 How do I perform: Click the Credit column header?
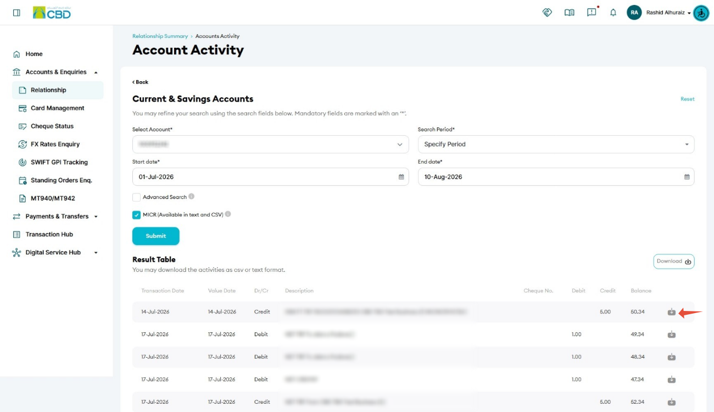click(x=607, y=291)
